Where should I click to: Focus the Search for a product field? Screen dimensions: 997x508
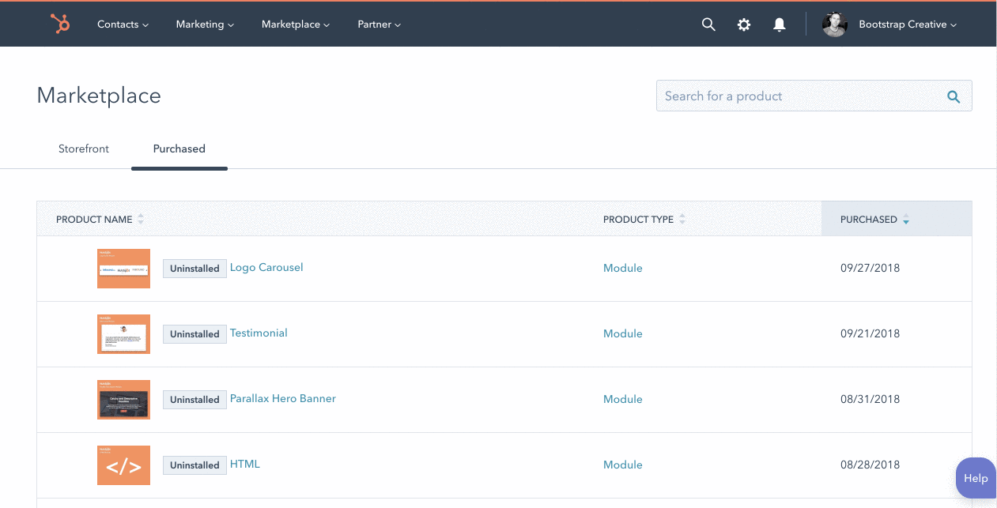[x=814, y=96]
